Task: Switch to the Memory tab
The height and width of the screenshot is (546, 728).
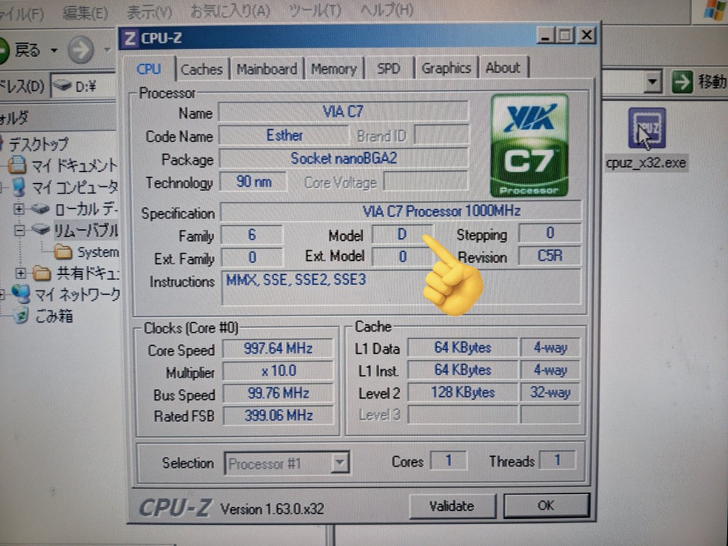Action: coord(334,69)
